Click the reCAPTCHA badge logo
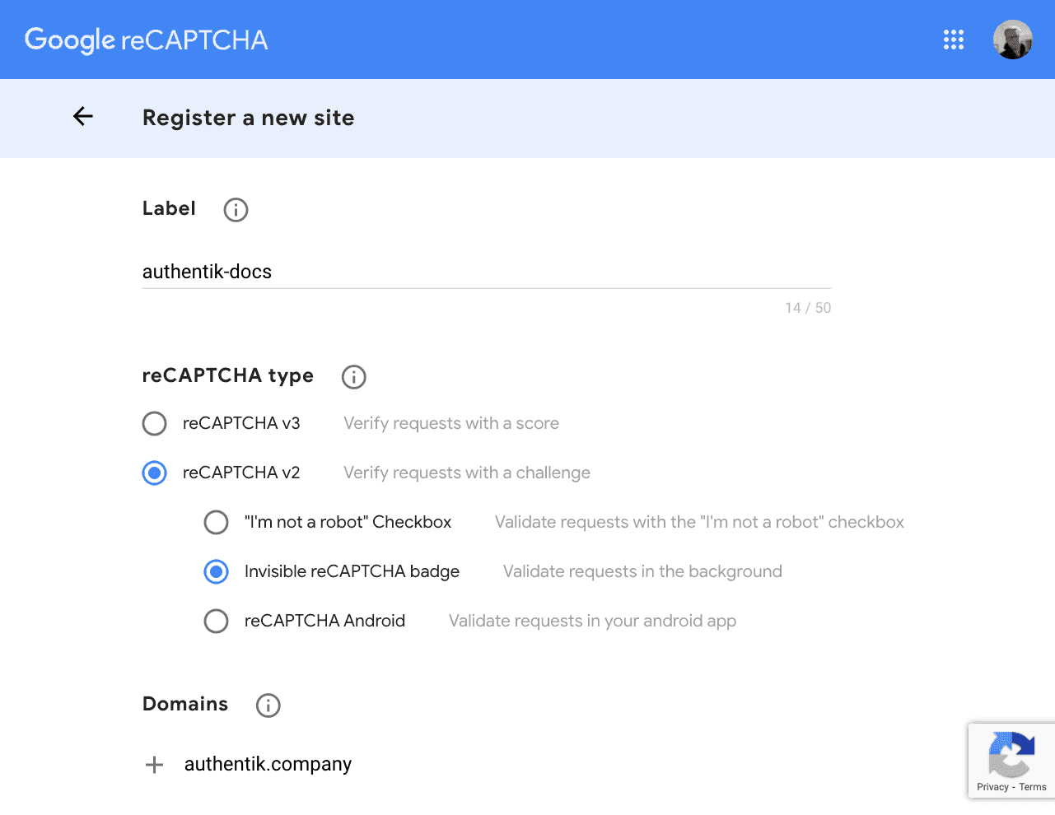Viewport: 1055px width, 815px height. (x=1011, y=754)
